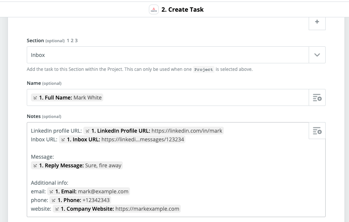Click the '1 2 3' hint next to Section
This screenshot has height=222, width=349.
(x=72, y=41)
